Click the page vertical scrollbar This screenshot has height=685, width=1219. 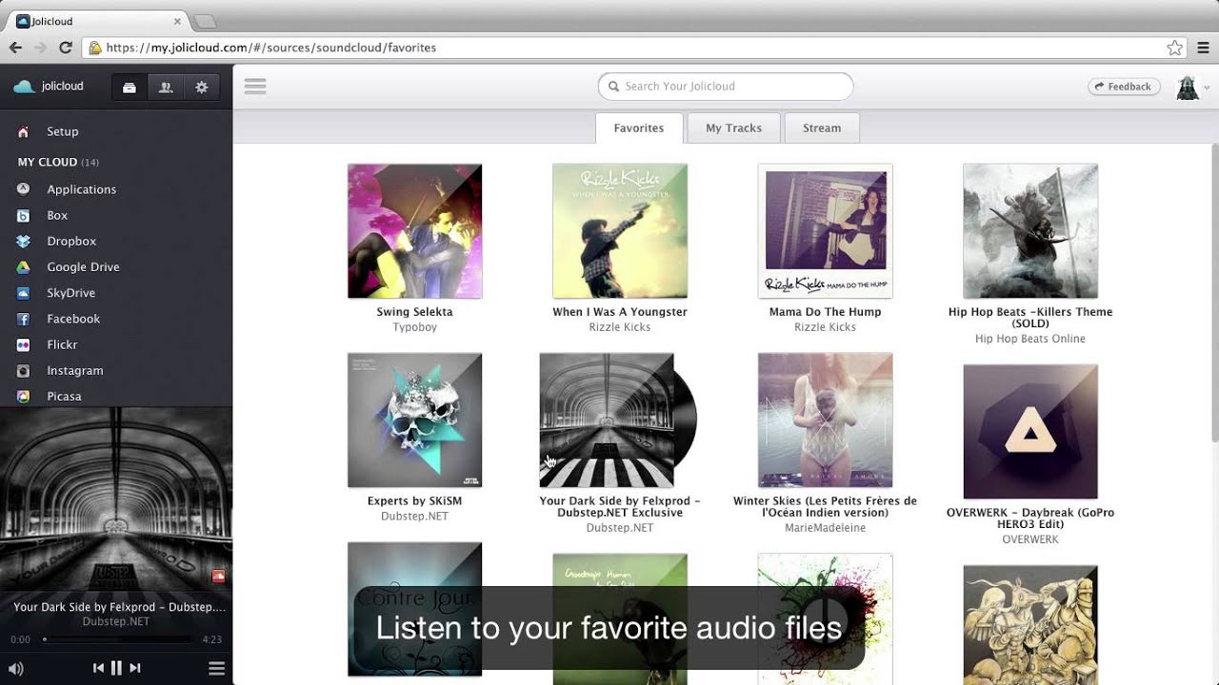point(1215,293)
